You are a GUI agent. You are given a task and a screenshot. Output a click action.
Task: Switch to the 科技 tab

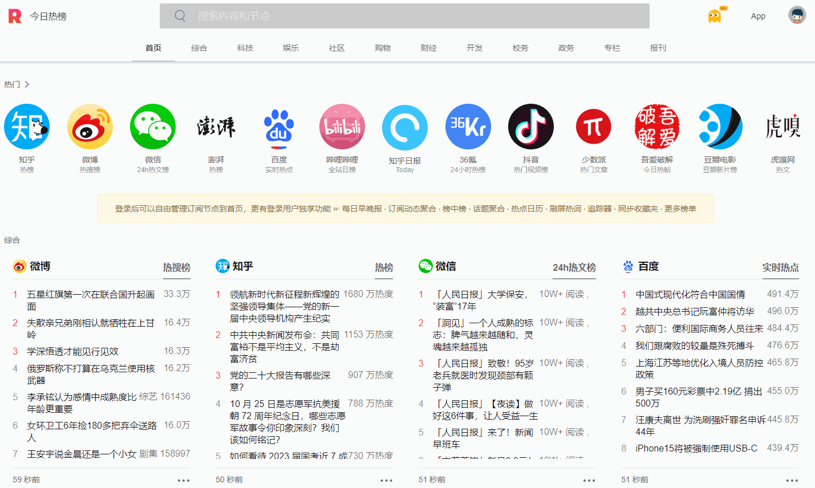coord(245,48)
